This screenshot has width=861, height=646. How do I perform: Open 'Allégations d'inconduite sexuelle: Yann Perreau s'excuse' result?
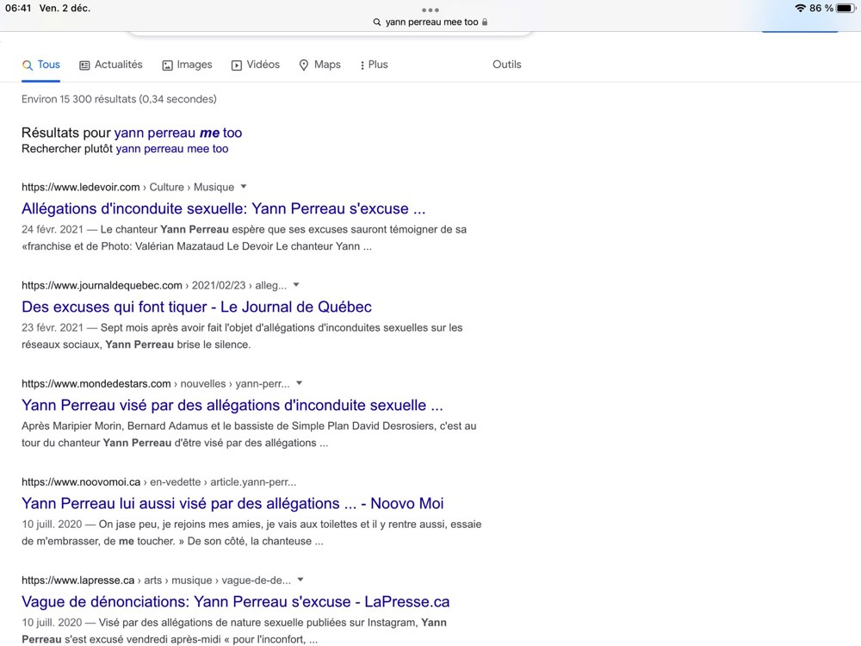pos(224,208)
